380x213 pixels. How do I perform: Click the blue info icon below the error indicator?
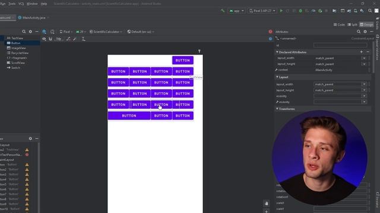point(270,38)
